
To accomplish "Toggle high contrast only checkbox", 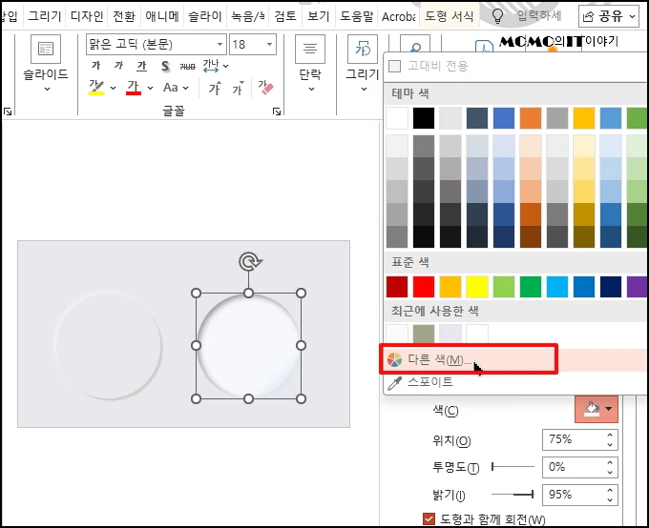I will pos(395,66).
